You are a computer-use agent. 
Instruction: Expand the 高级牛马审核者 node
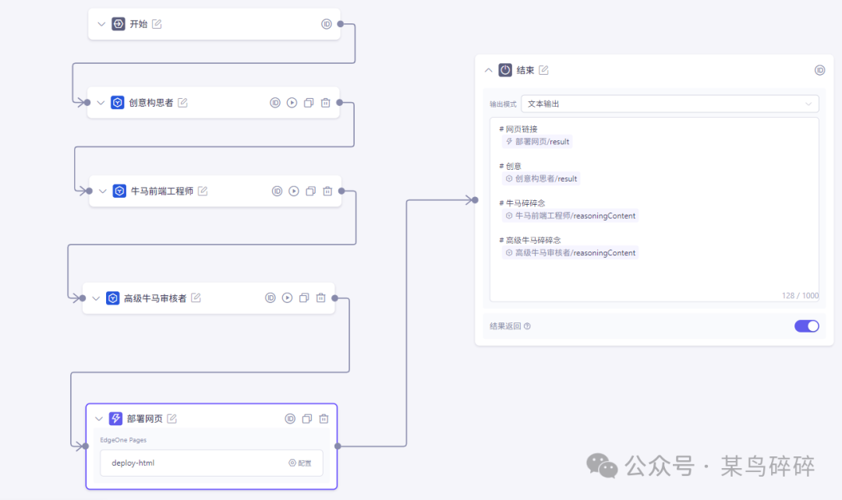pyautogui.click(x=96, y=298)
